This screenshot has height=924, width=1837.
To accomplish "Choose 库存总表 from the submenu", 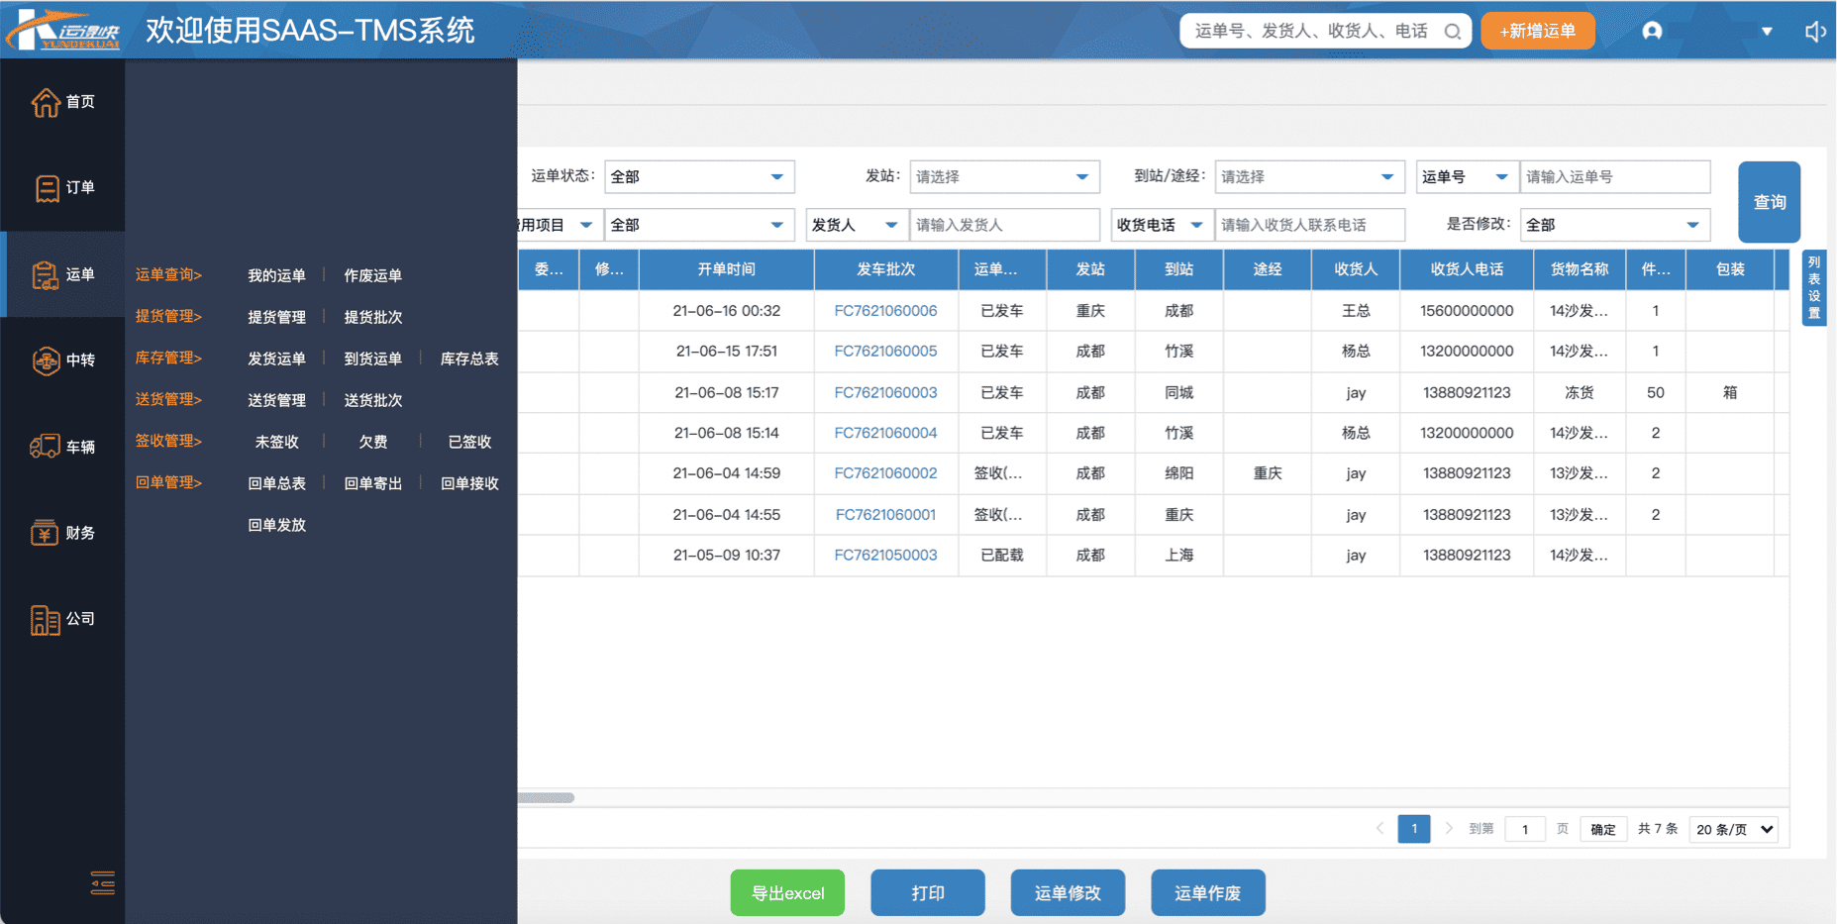I will click(469, 359).
